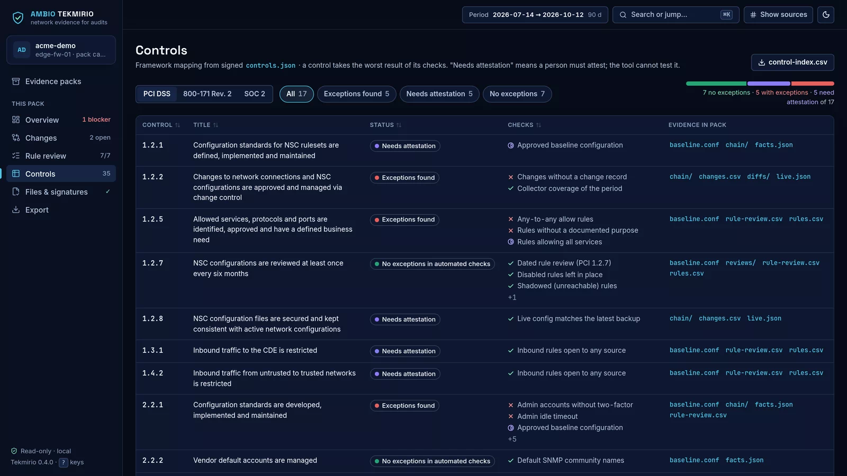Filter by Needs attestation 5
The image size is (847, 476).
(439, 94)
